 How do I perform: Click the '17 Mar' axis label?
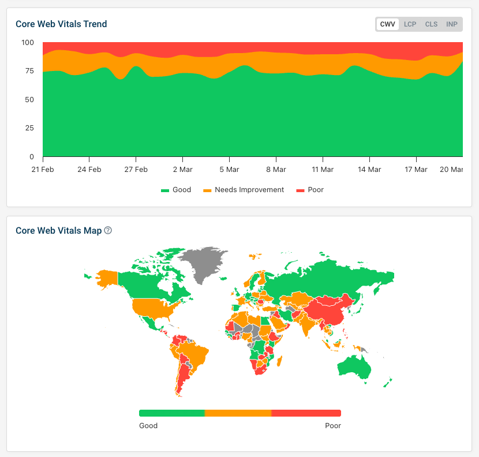click(x=416, y=170)
